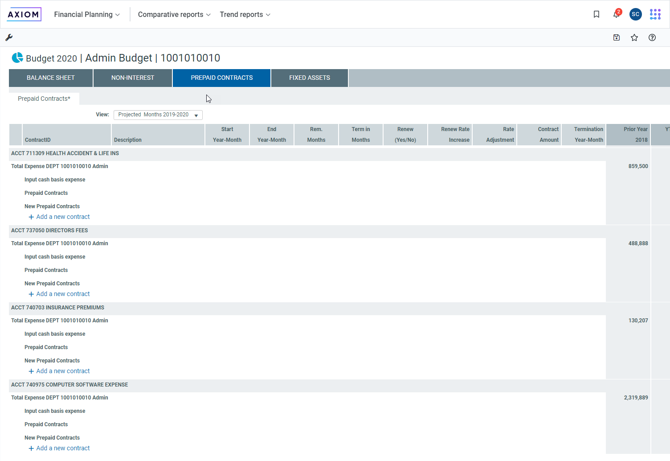Switch to the FIXED ASSETS tab
The image size is (670, 461).
[x=310, y=78]
